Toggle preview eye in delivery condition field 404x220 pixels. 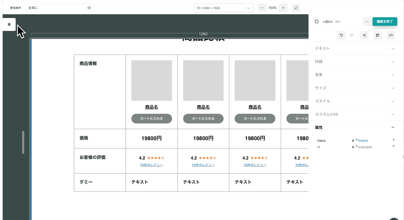click(x=89, y=8)
